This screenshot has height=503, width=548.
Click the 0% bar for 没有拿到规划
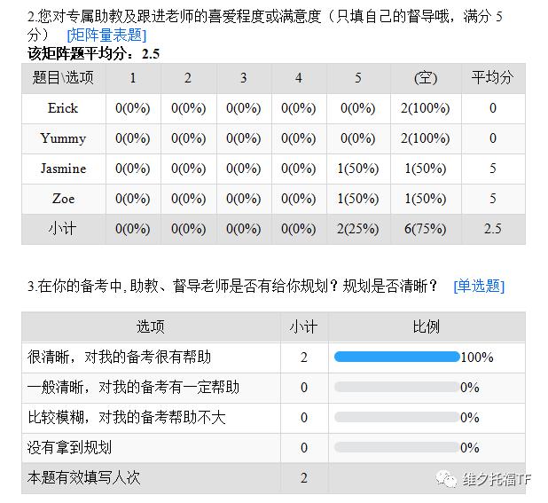coord(396,448)
